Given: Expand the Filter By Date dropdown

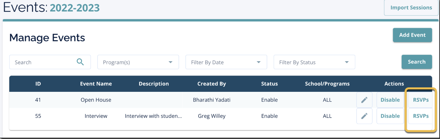Looking at the screenshot, I should tap(226, 62).
